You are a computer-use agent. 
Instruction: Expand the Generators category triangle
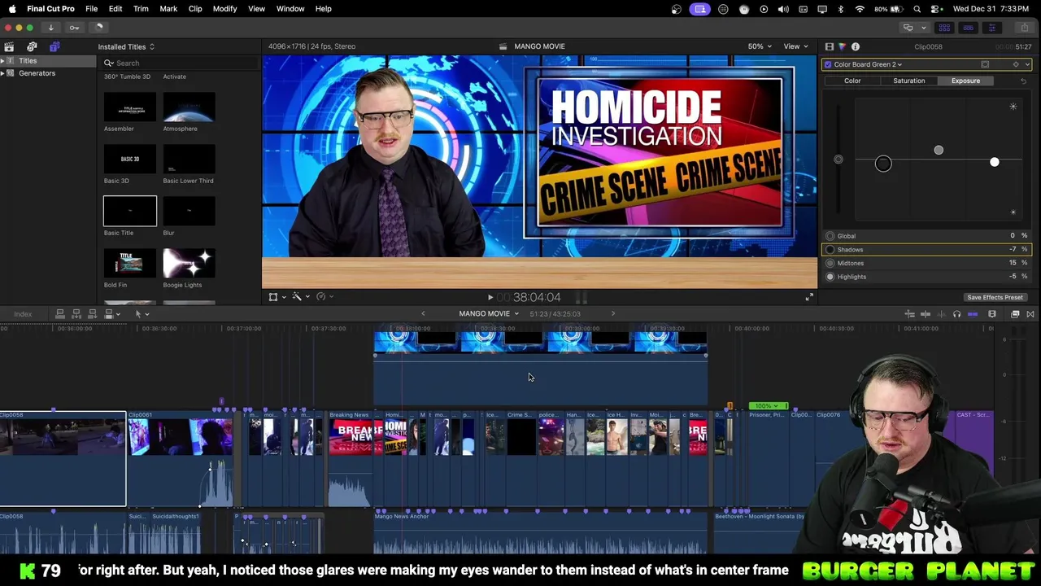[x=3, y=73]
